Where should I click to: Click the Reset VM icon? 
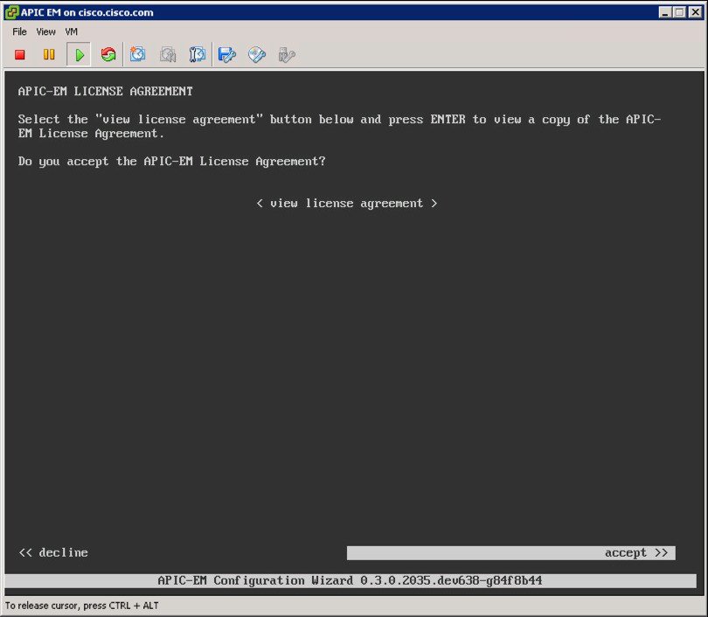click(x=108, y=54)
